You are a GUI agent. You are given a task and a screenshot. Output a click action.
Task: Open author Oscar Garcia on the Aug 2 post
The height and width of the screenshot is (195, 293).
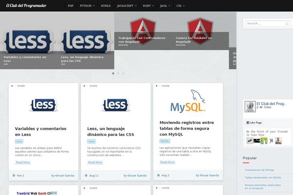(x=209, y=175)
